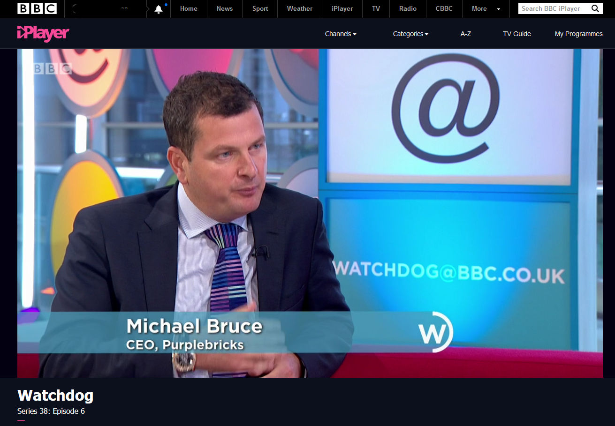
Task: Click the Watchdog video player
Action: tap(310, 213)
